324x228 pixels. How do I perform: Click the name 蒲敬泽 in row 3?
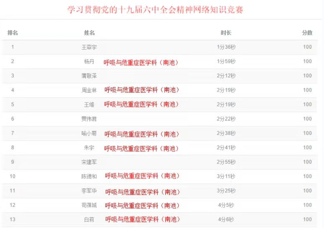coord(89,76)
